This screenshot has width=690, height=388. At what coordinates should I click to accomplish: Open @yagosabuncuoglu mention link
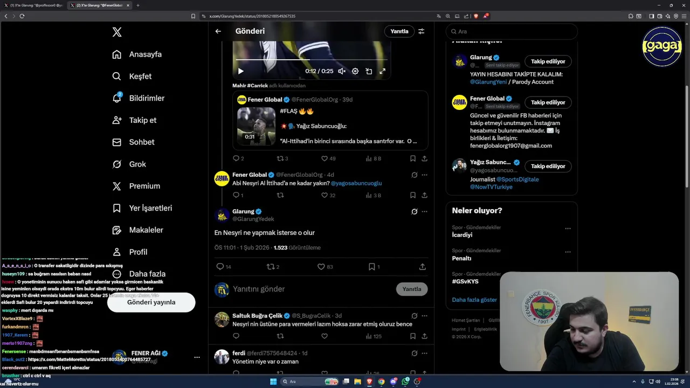(356, 183)
